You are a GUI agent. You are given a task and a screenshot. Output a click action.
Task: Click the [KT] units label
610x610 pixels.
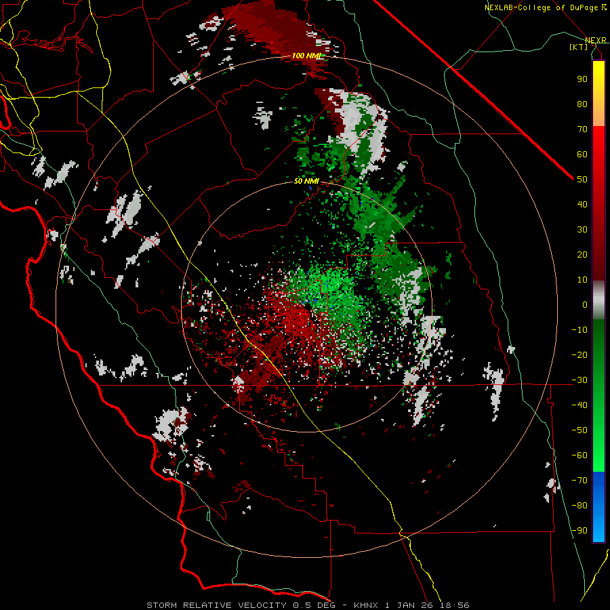coord(579,47)
